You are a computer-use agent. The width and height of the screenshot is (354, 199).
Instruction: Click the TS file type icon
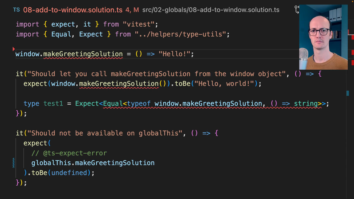tap(17, 10)
